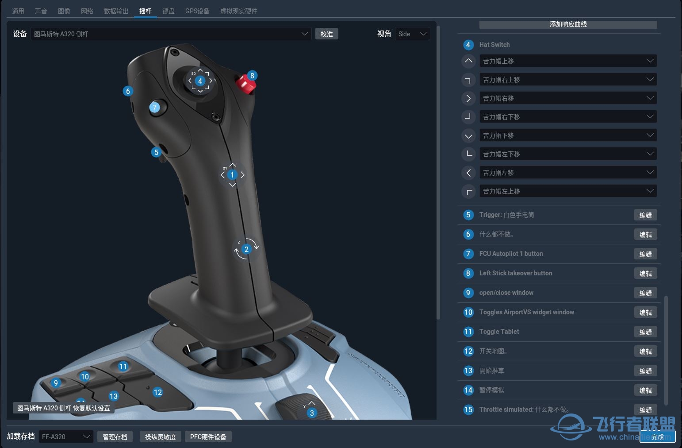Switch to the GPS设备 tab
The width and height of the screenshot is (682, 448).
197,11
